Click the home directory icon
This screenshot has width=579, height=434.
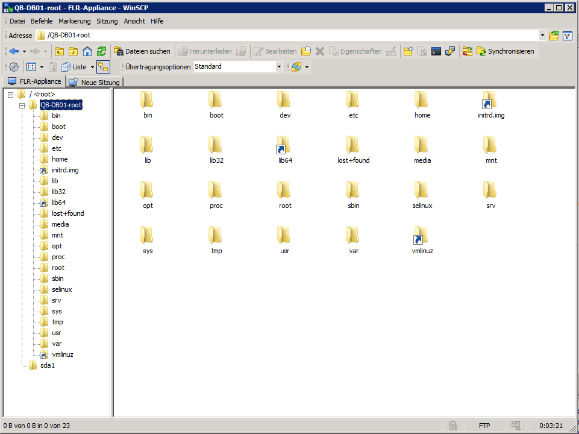coord(87,51)
